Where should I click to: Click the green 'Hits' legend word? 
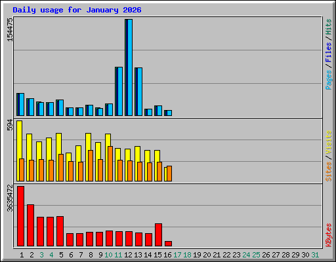coord(328,27)
